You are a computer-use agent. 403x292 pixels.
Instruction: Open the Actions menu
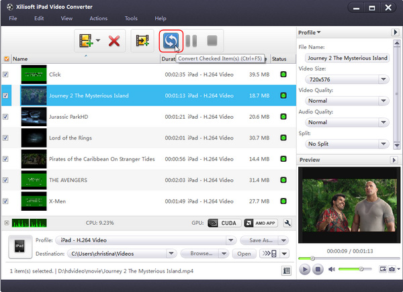pyautogui.click(x=99, y=18)
